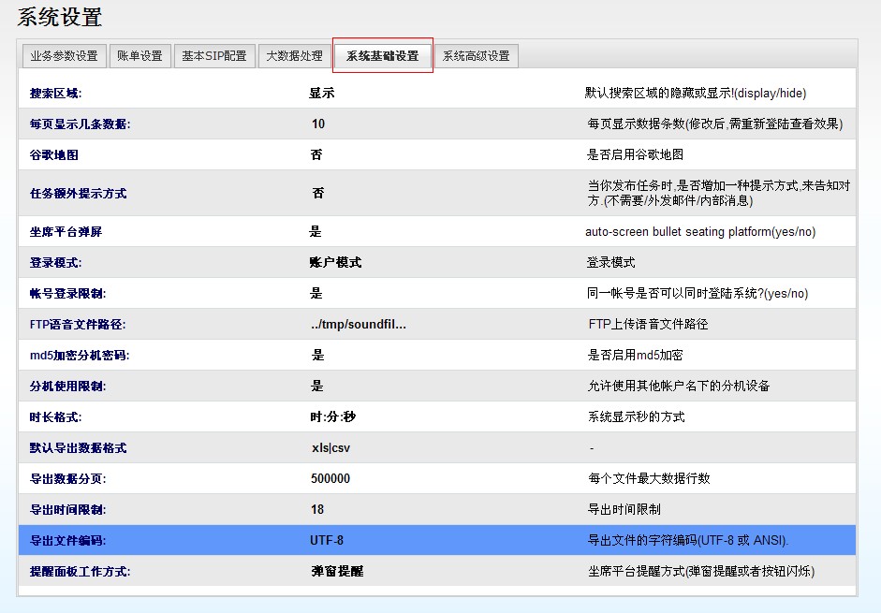Click the 坐席平台弹屏 value 是

coord(316,232)
